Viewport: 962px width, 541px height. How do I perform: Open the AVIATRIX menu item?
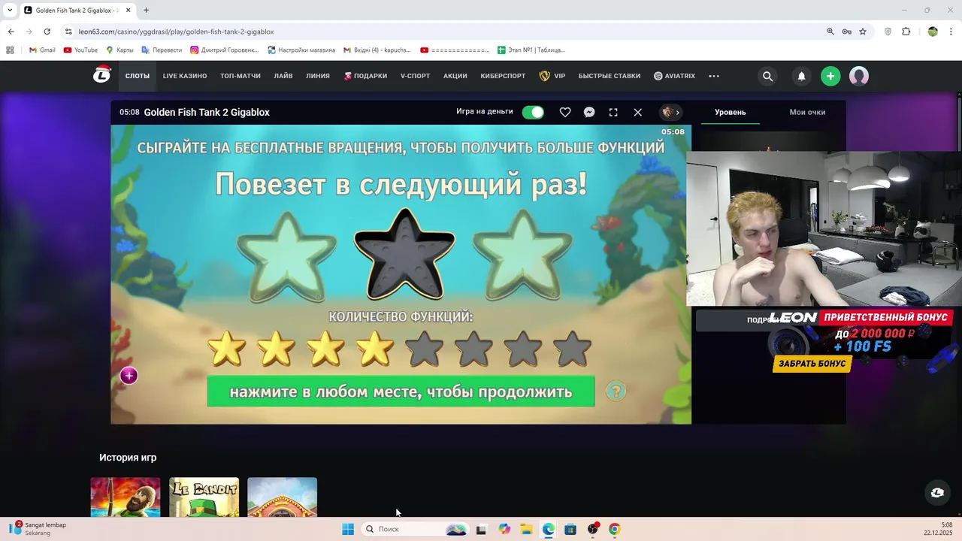coord(674,76)
